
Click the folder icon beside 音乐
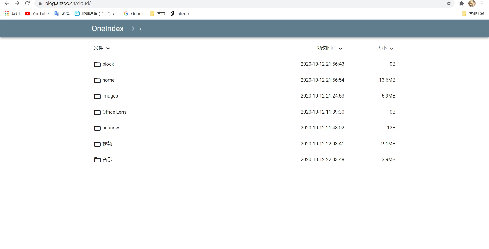click(x=97, y=160)
